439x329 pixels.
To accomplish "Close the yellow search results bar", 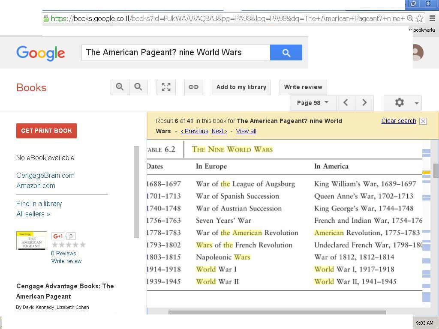I will click(423, 121).
